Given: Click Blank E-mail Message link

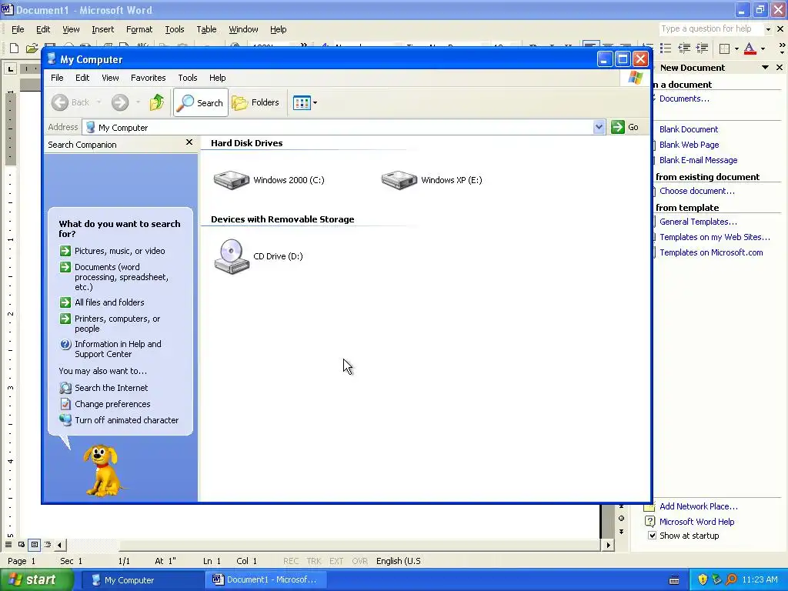Looking at the screenshot, I should (x=698, y=160).
